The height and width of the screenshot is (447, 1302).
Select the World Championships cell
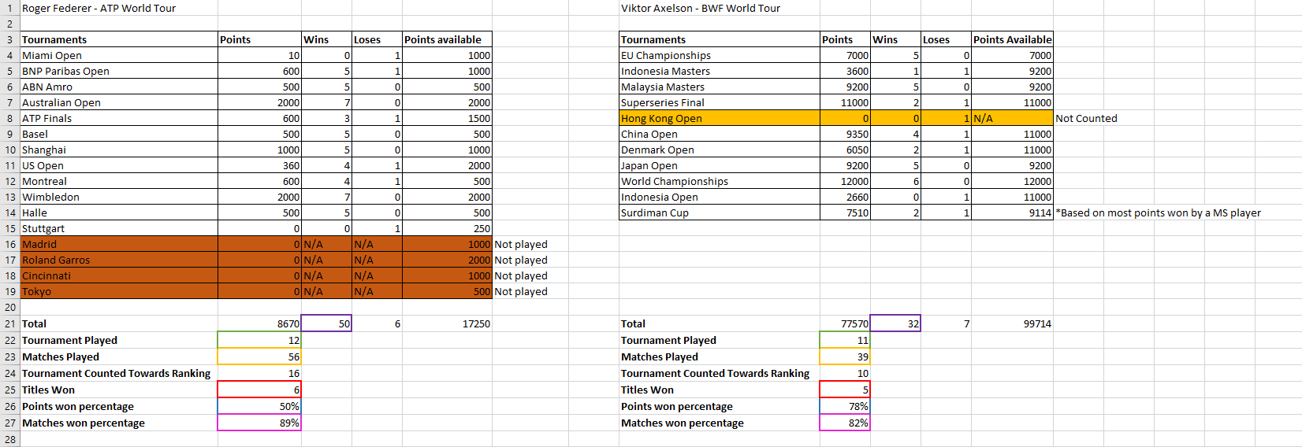click(x=720, y=181)
